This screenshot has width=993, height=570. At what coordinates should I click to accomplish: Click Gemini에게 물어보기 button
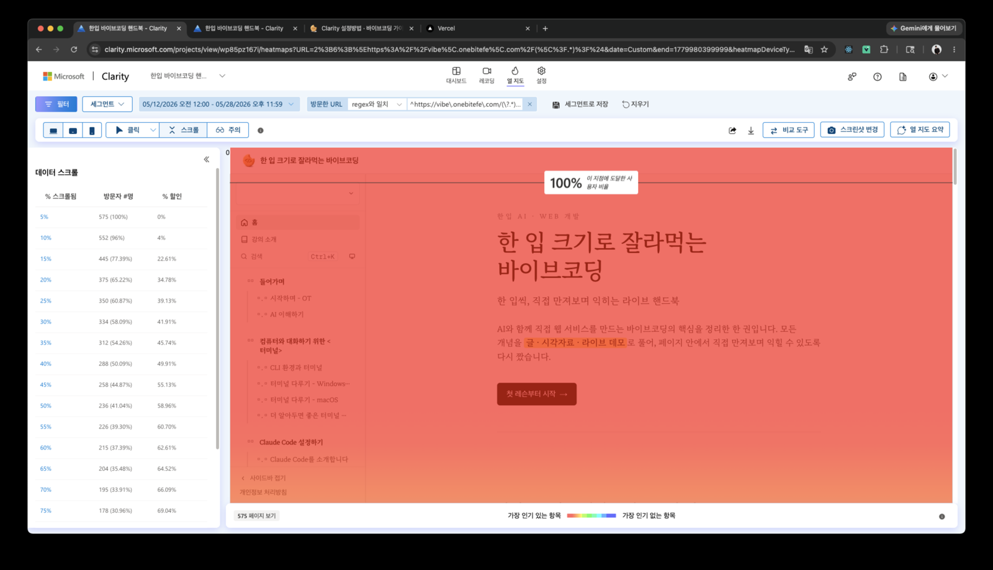coord(923,29)
